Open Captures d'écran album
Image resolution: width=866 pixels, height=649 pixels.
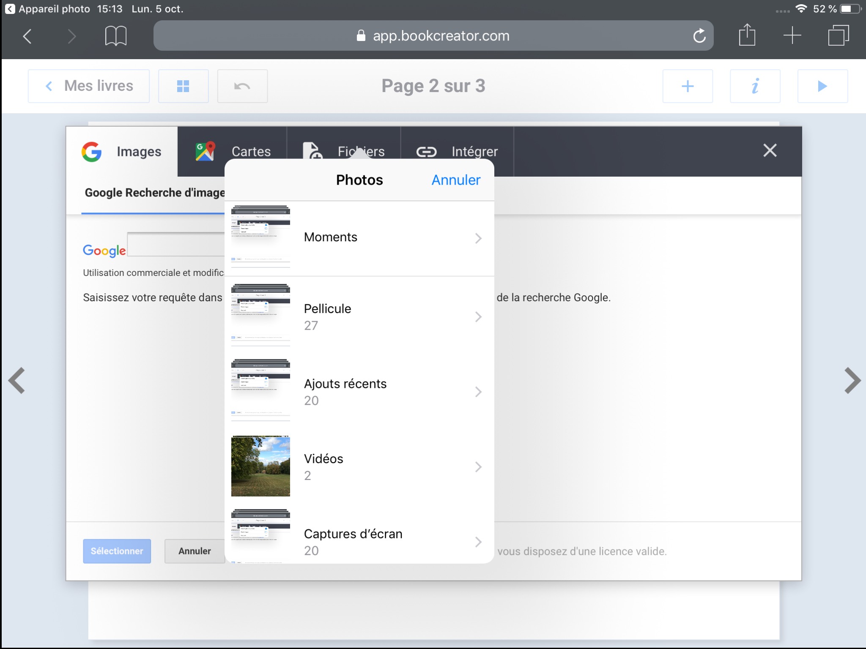click(x=359, y=541)
